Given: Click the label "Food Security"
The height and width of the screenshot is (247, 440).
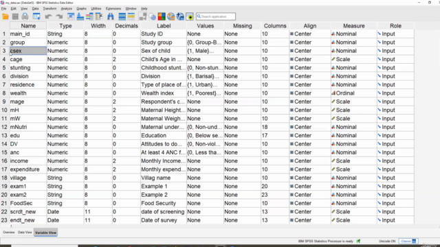Looking at the screenshot, I should click(159, 203).
